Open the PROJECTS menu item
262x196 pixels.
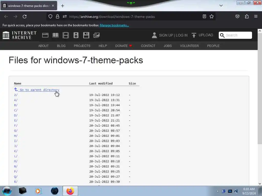[x=82, y=46]
